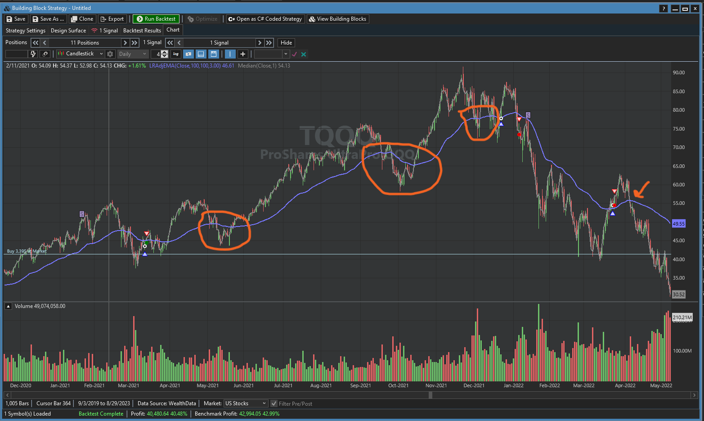Toggle the first blue chart display button
The height and width of the screenshot is (421, 704).
188,54
